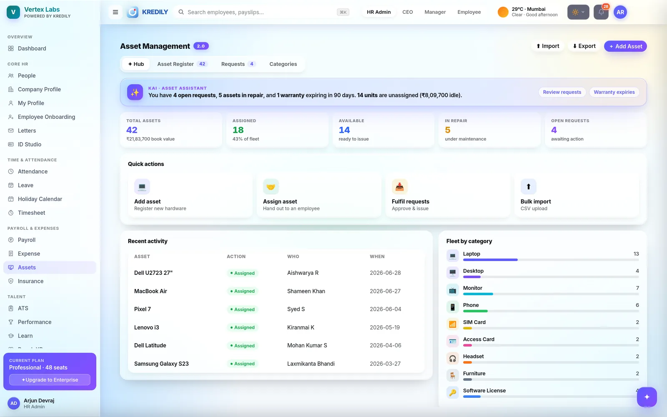The width and height of the screenshot is (667, 417).
Task: Open the notifications bell
Action: coord(601,12)
